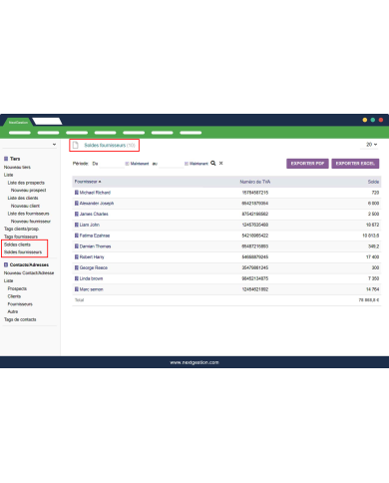Viewport: 389px width, 483px height.
Task: Click the building icon beside Alexander Joseph
Action: click(76, 204)
